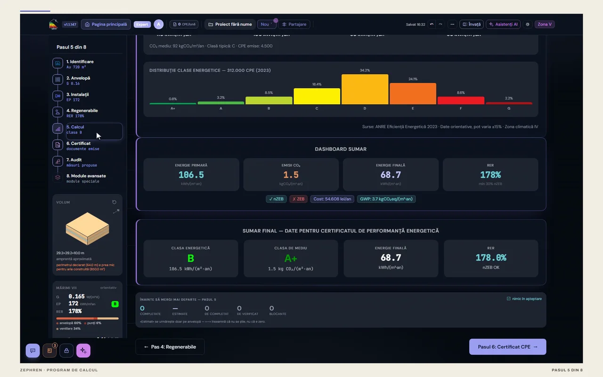
Task: Open the Module avansate layers icon
Action: (x=57, y=178)
